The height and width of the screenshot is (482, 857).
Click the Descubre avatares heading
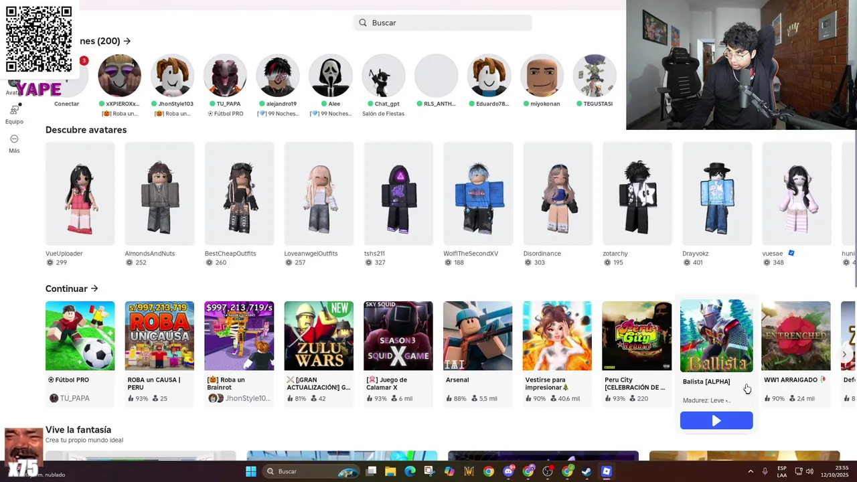click(86, 130)
